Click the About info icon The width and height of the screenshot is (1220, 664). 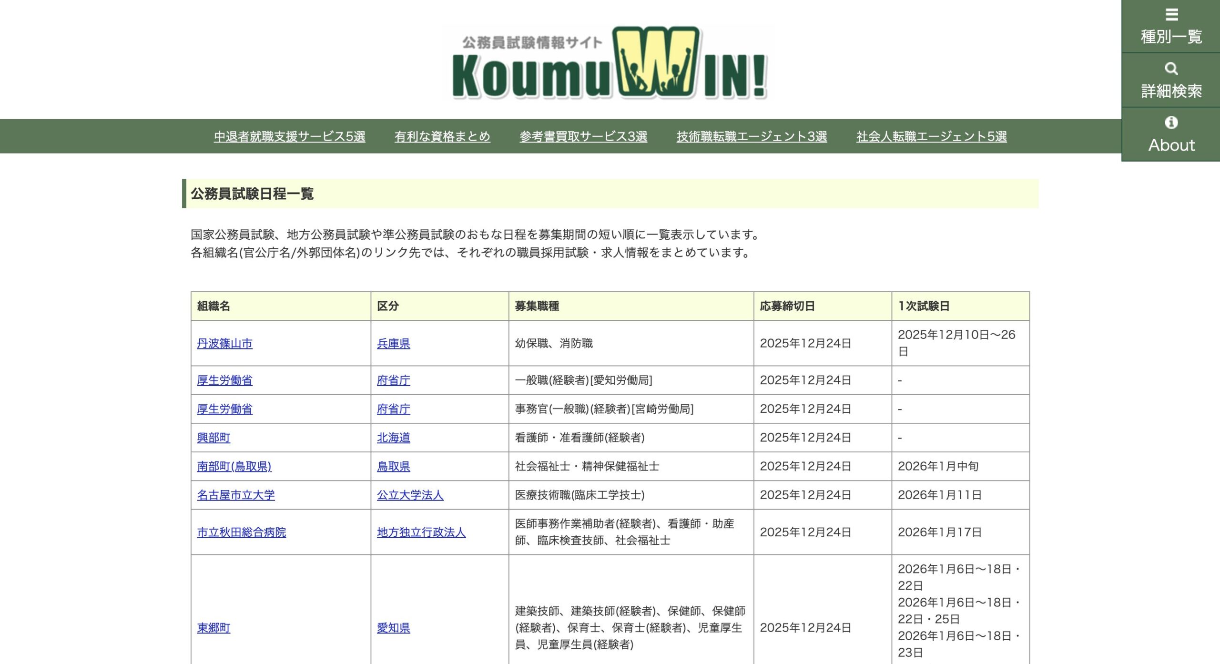point(1171,123)
